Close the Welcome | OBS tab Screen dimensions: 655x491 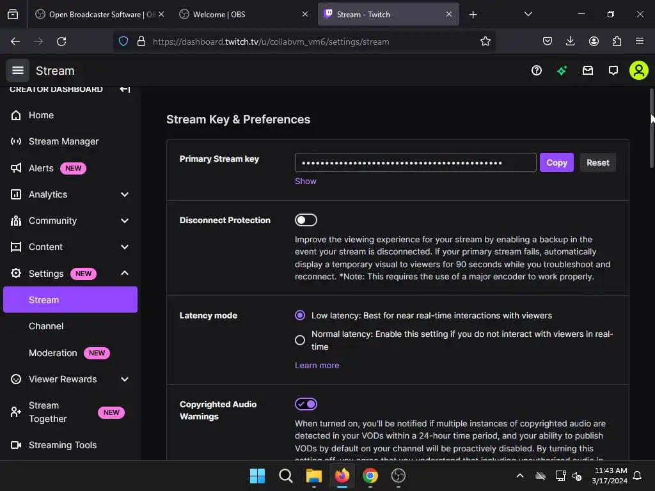coord(305,14)
